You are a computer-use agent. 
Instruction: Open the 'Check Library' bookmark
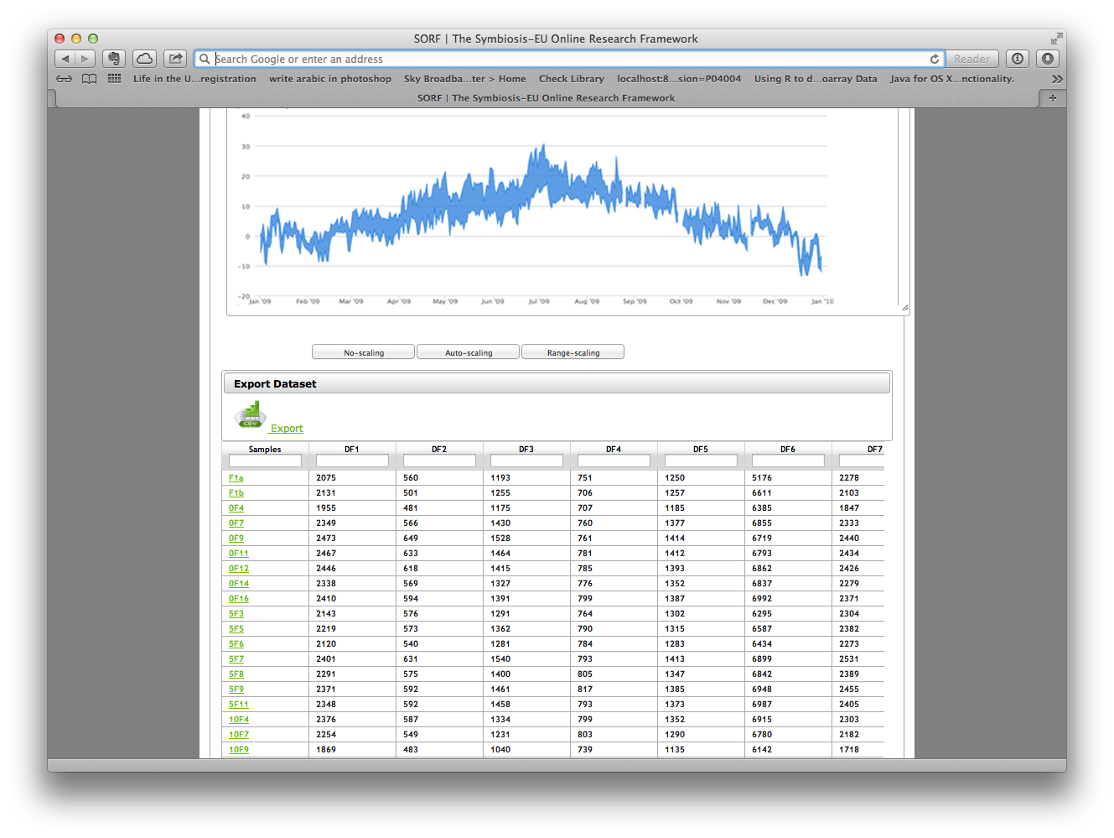coord(572,79)
